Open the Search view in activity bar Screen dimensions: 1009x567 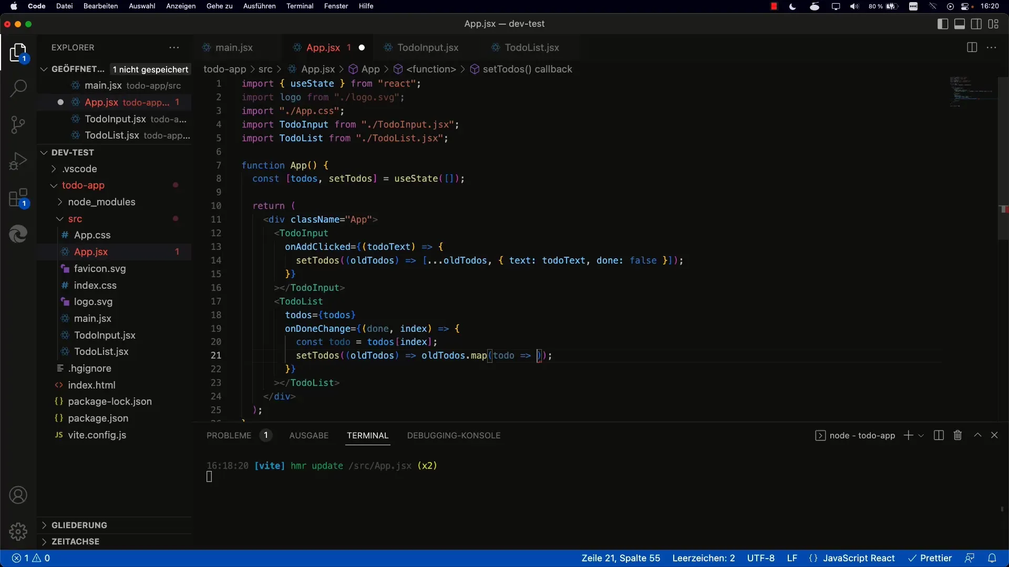18,88
